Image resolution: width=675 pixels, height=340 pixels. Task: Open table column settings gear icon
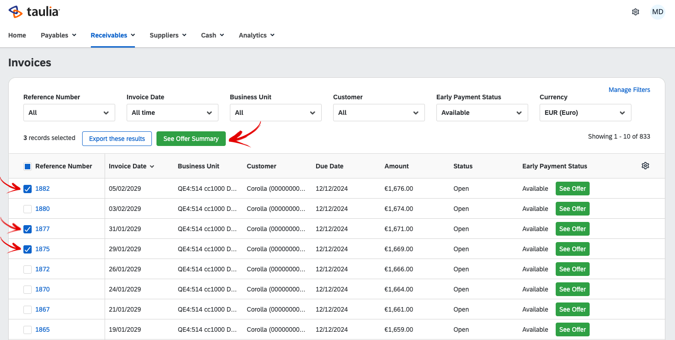click(645, 166)
